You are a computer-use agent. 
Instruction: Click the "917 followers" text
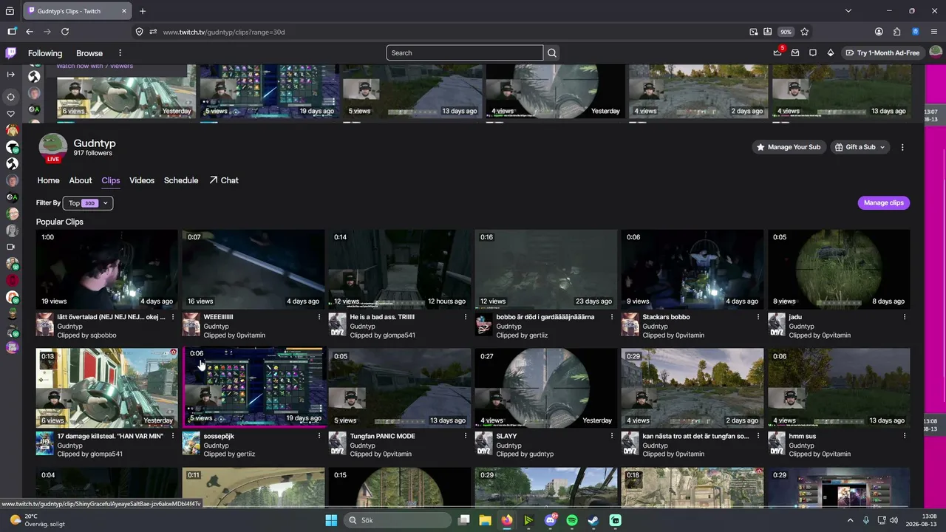92,154
